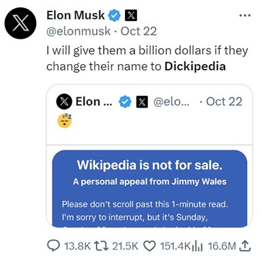The width and height of the screenshot is (262, 261).
Task: Click the repost icon showing 21.5K
Action: pyautogui.click(x=101, y=246)
